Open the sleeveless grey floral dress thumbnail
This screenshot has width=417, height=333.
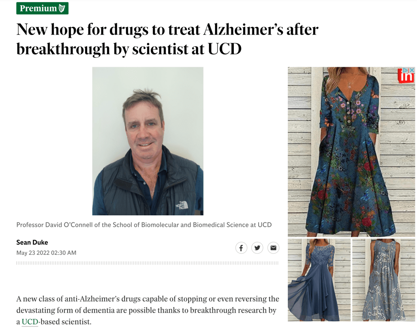384,280
